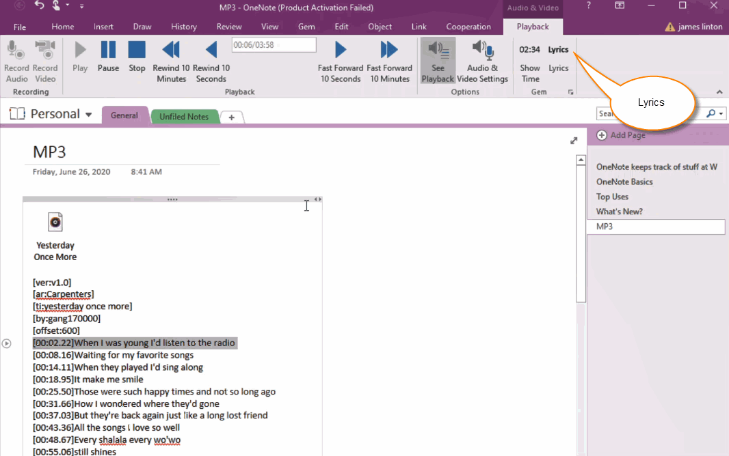The image size is (729, 456).
Task: Click the '[ar:Carpenters]' line
Action: point(63,294)
